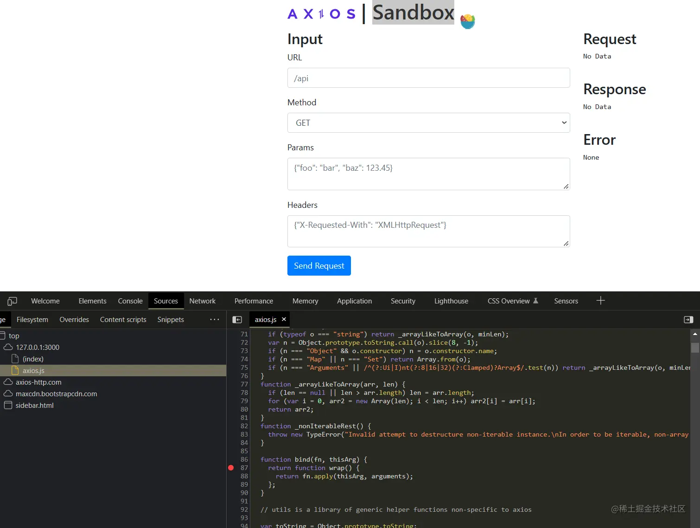Show the debugger pane with toggle icon

click(688, 320)
